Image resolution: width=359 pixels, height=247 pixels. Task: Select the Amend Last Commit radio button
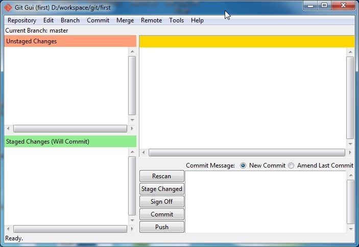291,166
